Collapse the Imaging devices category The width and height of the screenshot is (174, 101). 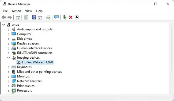click(x=9, y=58)
